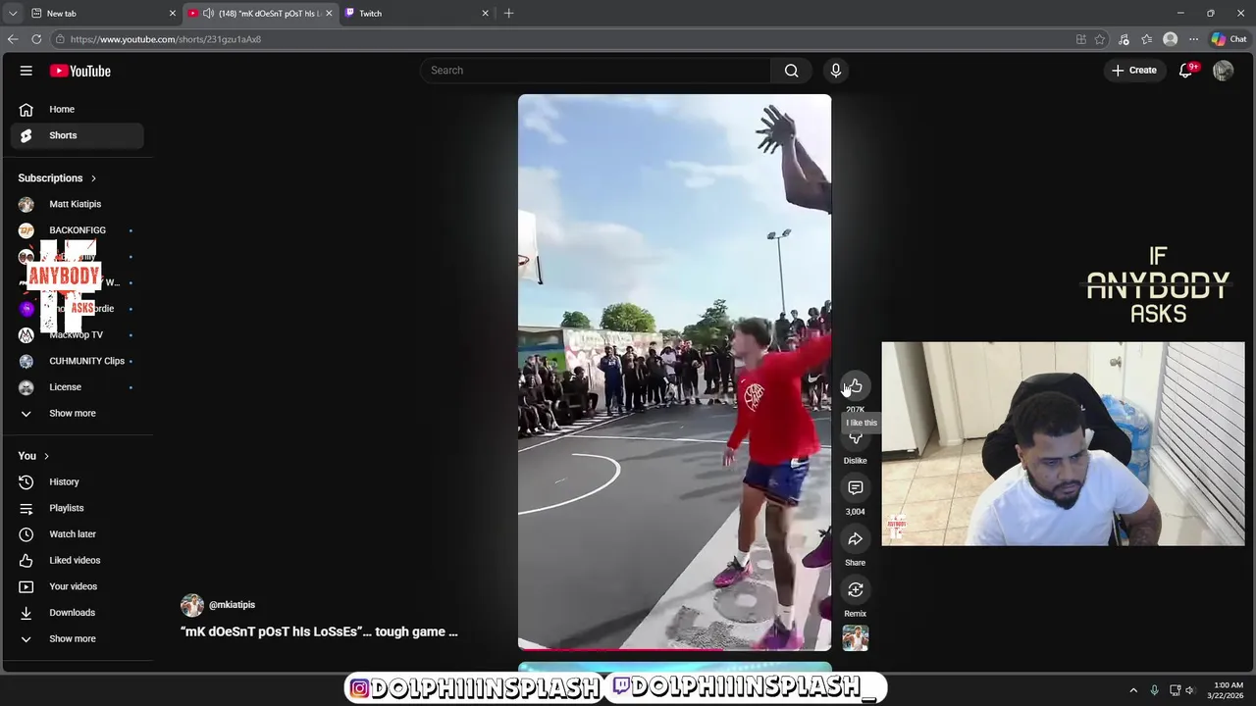Open the tab actions dropdown arrow
This screenshot has height=706, width=1256.
click(x=13, y=13)
